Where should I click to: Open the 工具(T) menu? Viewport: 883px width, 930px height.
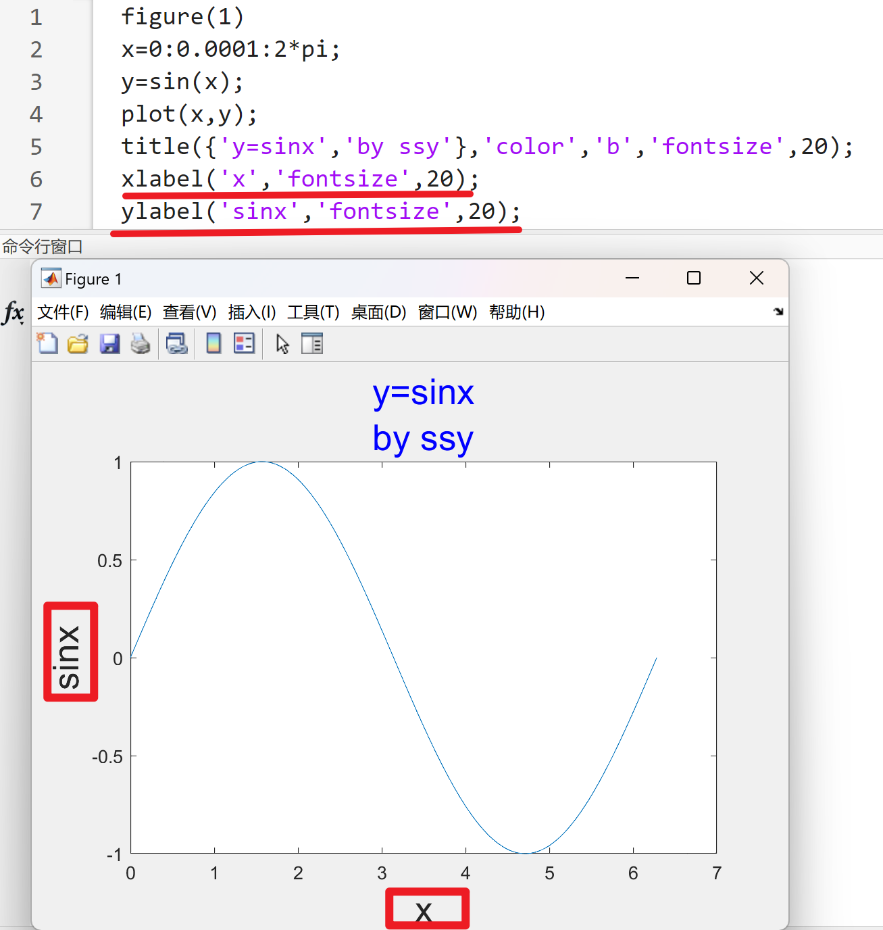(x=313, y=312)
